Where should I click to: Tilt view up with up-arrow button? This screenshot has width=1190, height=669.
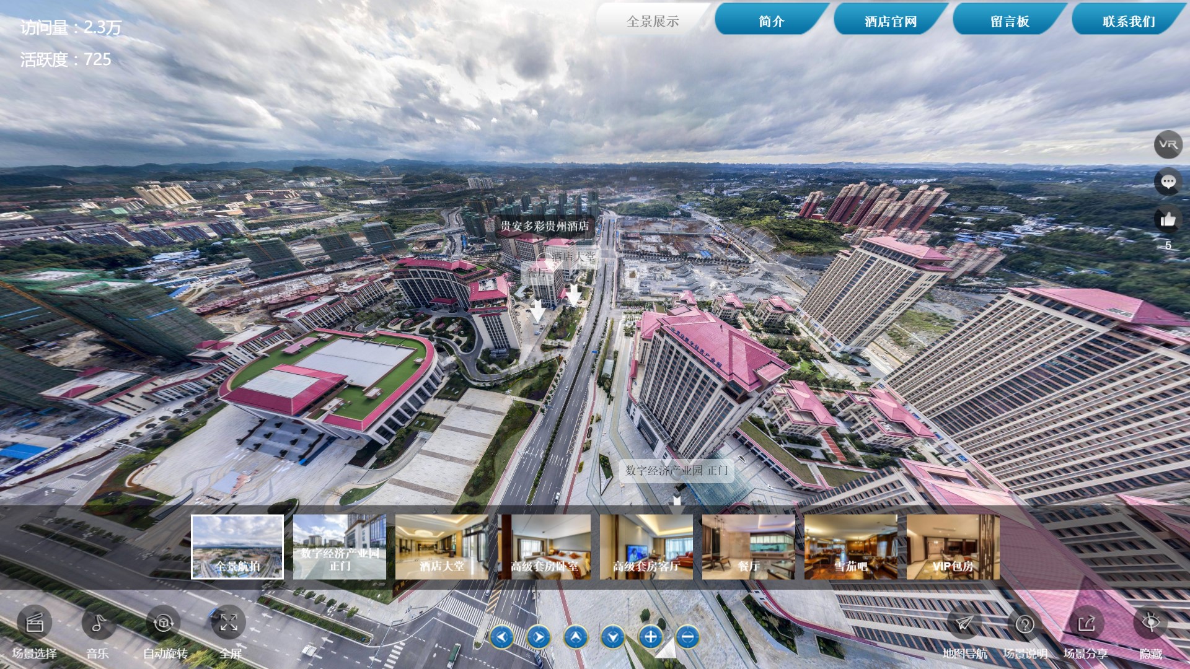[576, 637]
